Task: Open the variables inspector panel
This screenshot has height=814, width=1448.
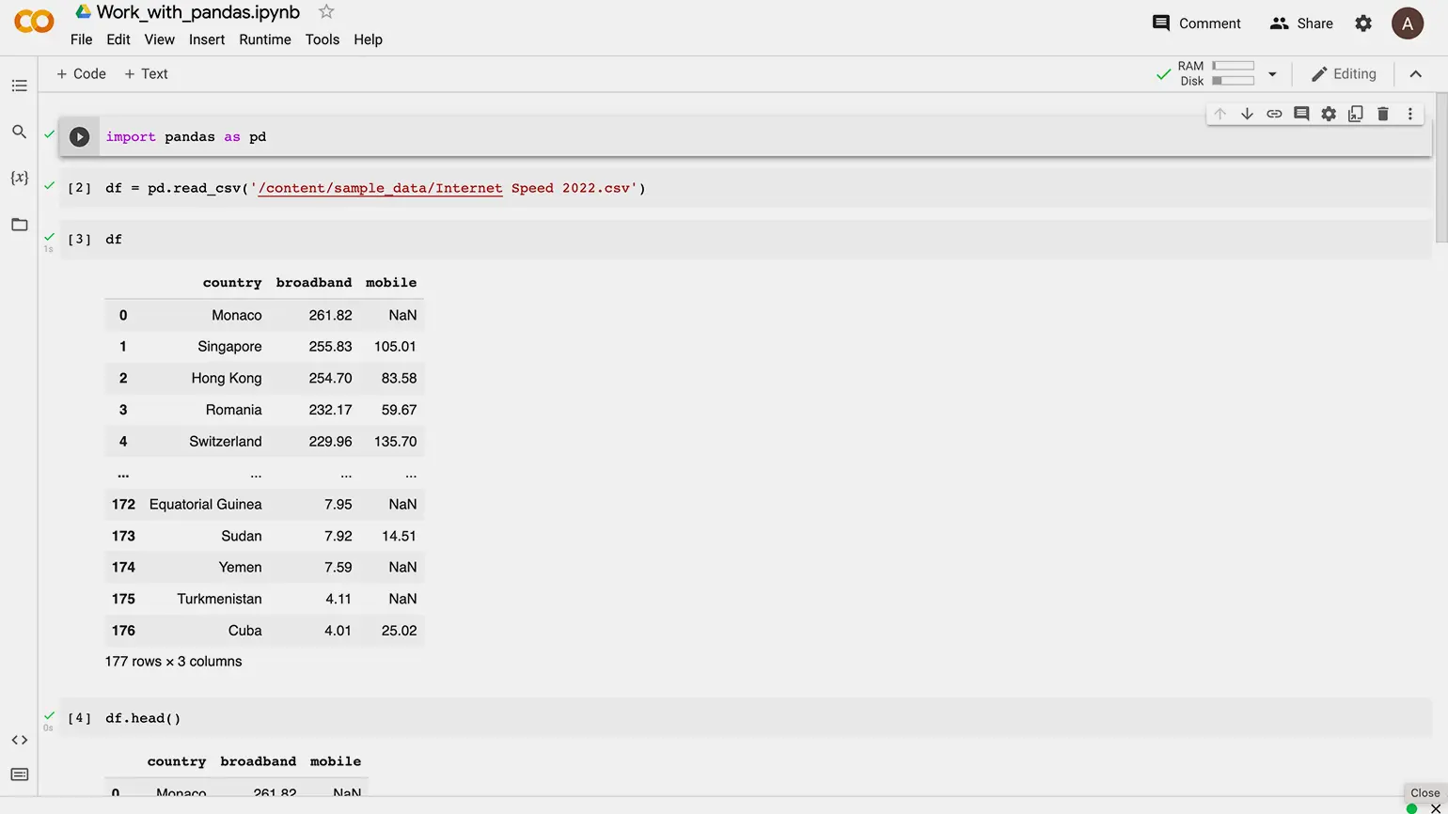Action: pyautogui.click(x=19, y=178)
